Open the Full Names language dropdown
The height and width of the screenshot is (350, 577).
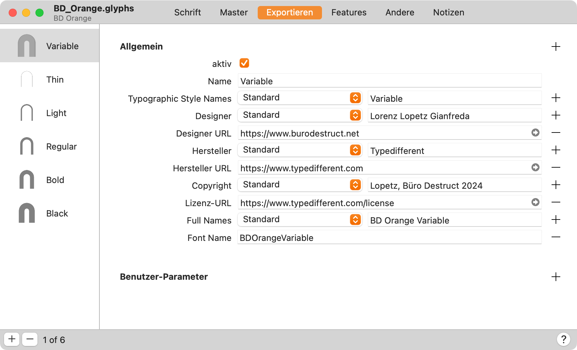pos(300,220)
